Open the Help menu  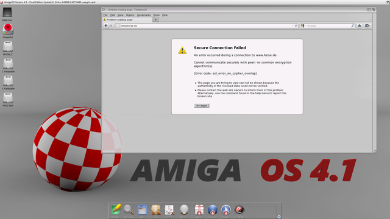165,15
